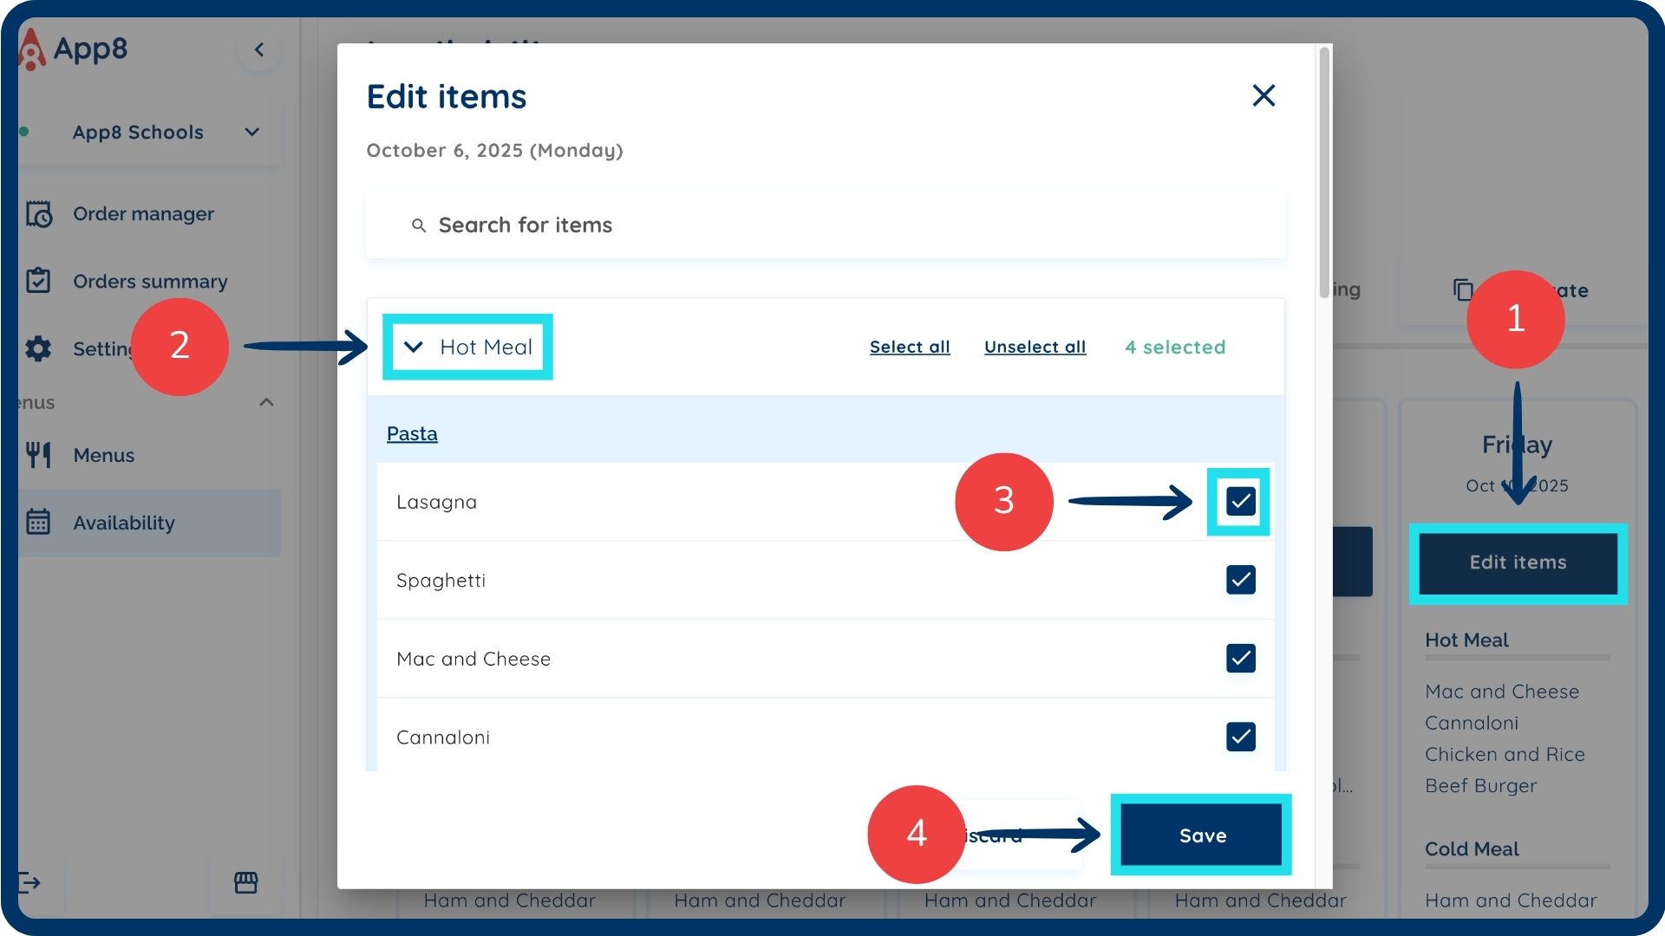Click the Settings gear icon
The image size is (1665, 936).
coord(39,348)
